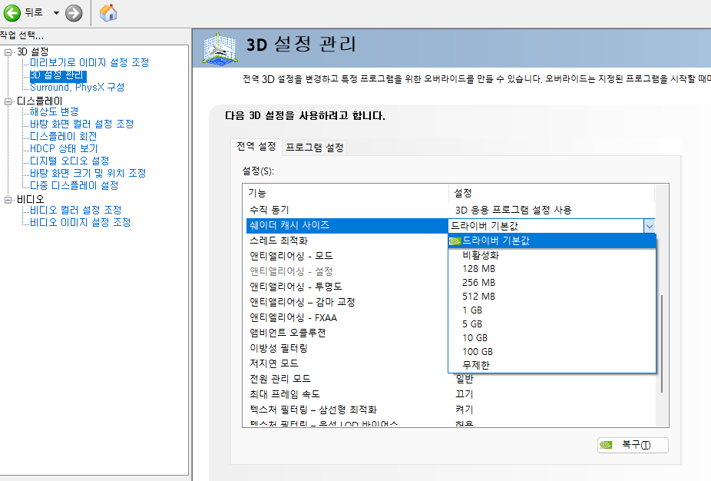Choose 256 MB cache size
Viewport: 711px width, 481px height.
click(552, 283)
